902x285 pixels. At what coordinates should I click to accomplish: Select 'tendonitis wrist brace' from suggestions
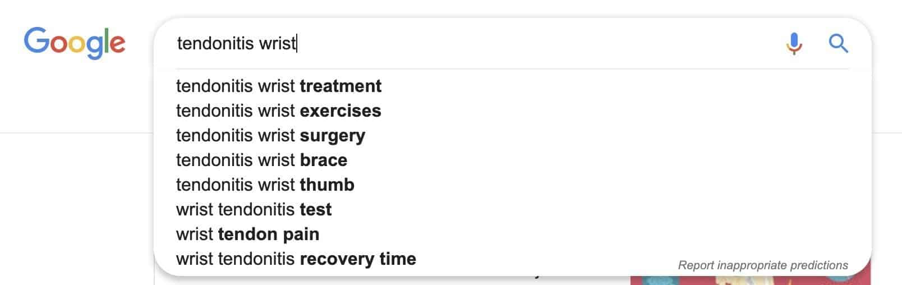pyautogui.click(x=261, y=160)
